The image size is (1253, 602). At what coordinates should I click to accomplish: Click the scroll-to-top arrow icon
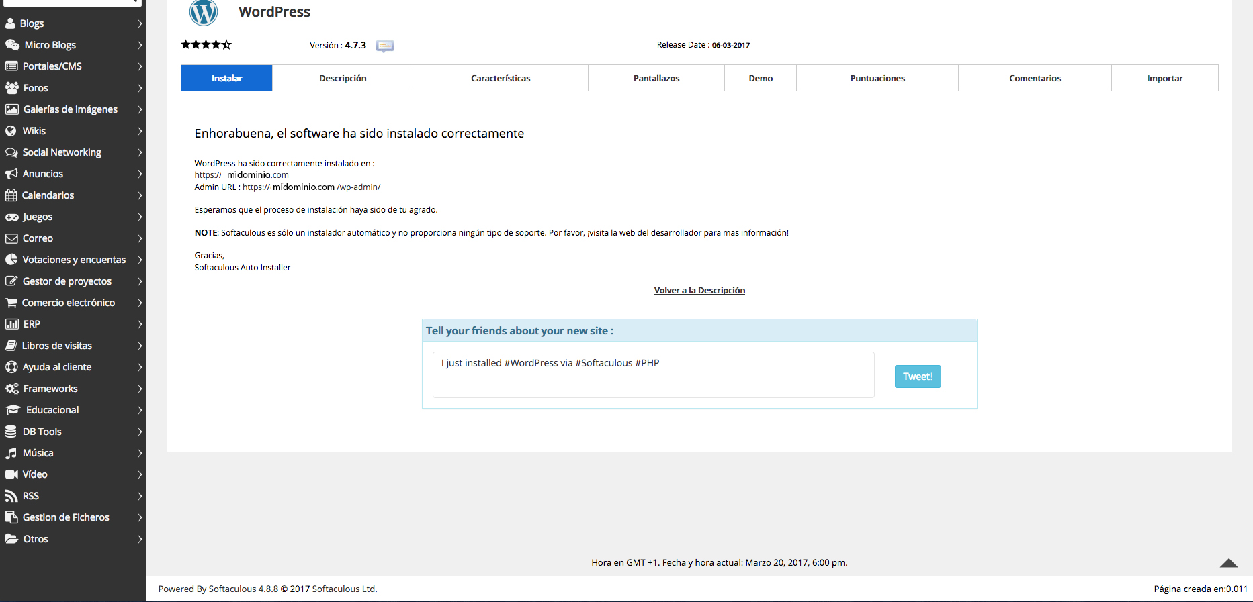point(1229,563)
